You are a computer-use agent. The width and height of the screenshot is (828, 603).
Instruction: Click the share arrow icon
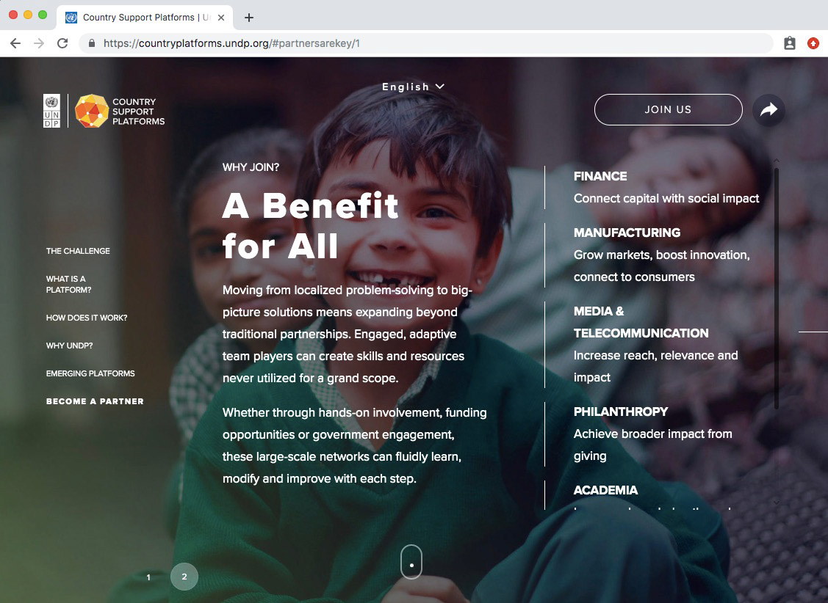pyautogui.click(x=768, y=109)
